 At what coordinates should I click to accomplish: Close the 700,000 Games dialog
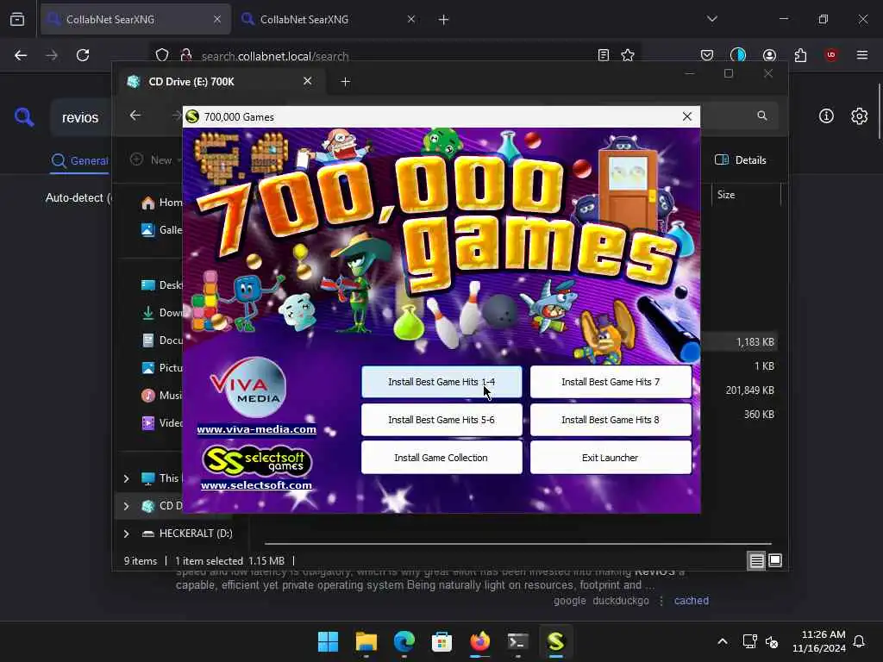[687, 116]
